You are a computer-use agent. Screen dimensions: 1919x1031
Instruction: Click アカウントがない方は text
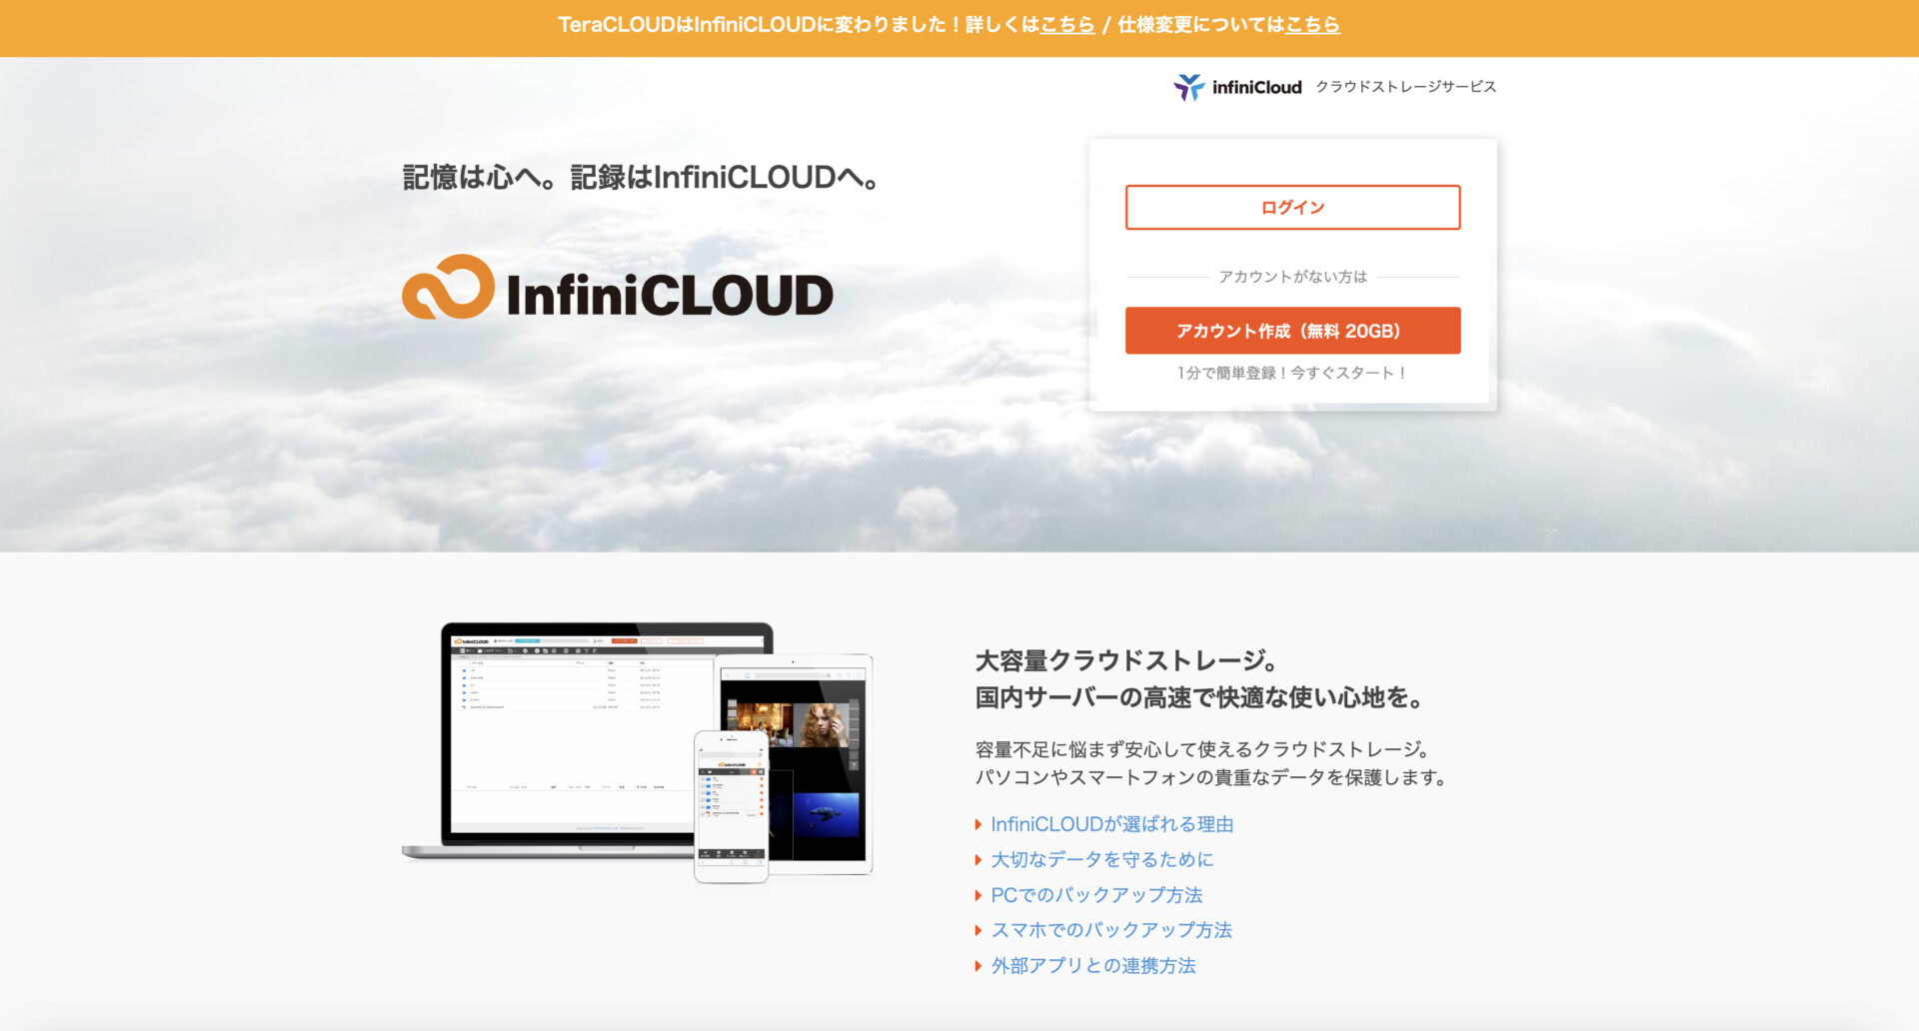pyautogui.click(x=1292, y=277)
